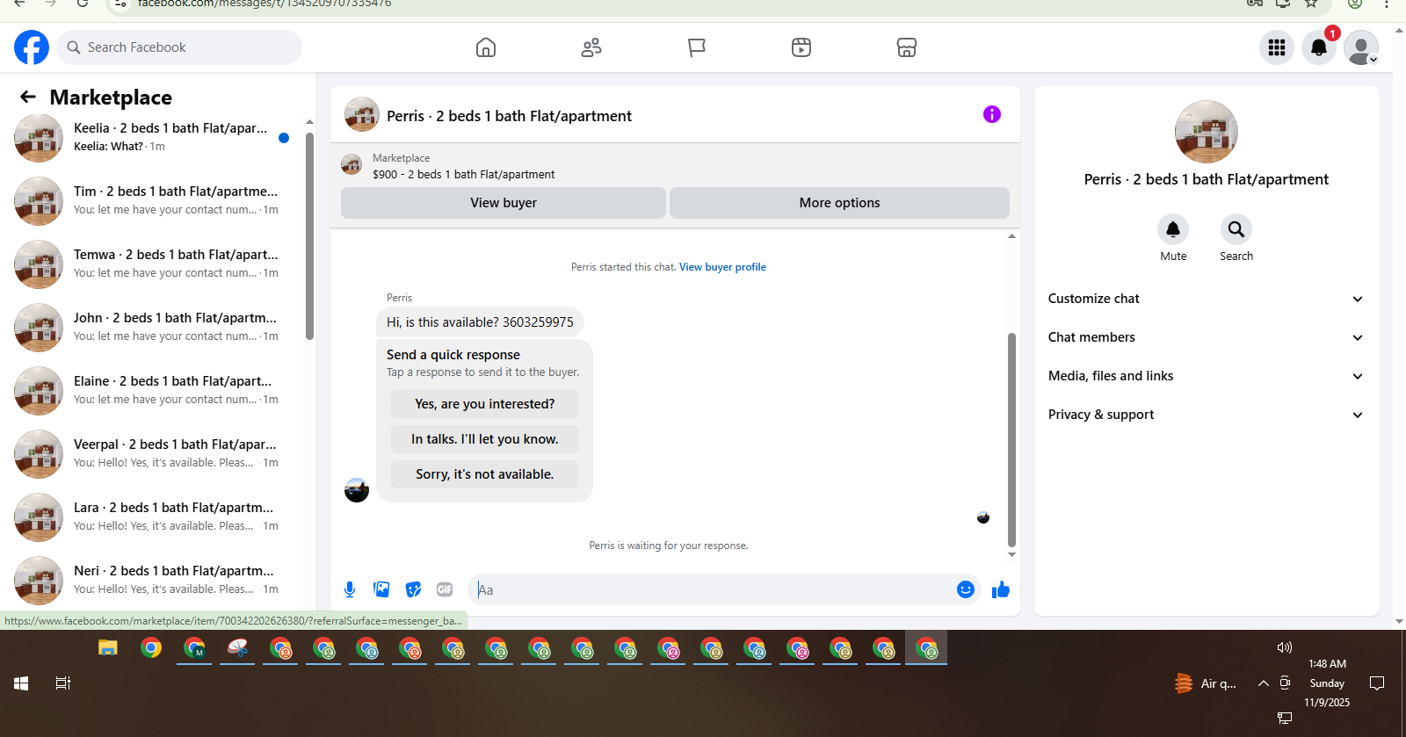Click the sticker picker icon
Image resolution: width=1406 pixels, height=737 pixels.
pyautogui.click(x=413, y=589)
